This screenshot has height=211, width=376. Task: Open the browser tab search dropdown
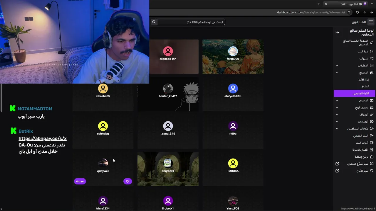(x=372, y=4)
